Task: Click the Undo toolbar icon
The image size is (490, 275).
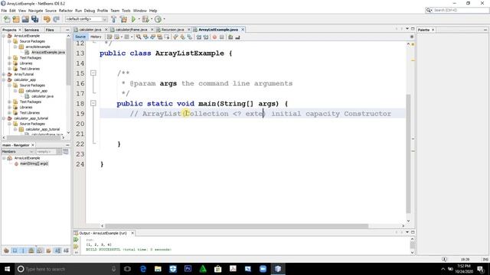Action: pyautogui.click(x=47, y=19)
